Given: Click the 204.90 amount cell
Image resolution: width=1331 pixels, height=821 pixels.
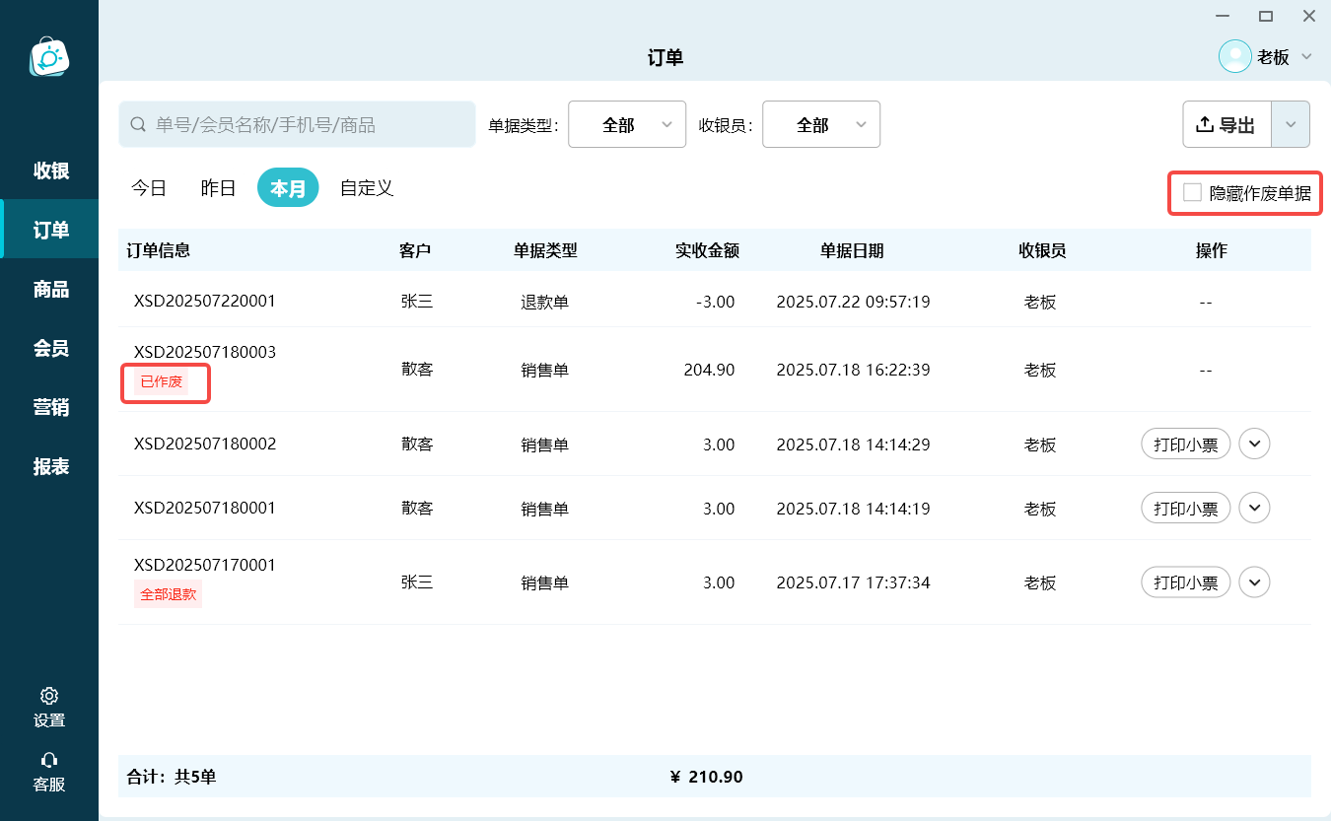Looking at the screenshot, I should click(x=709, y=371).
